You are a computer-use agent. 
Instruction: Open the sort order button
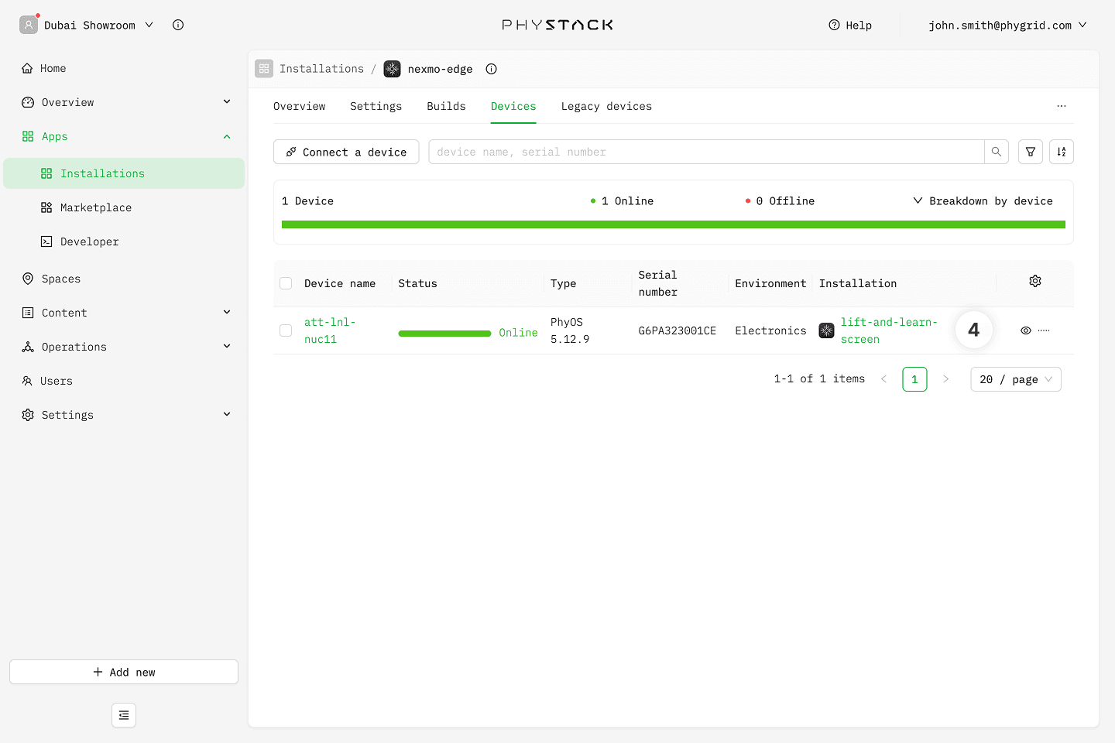pos(1062,152)
